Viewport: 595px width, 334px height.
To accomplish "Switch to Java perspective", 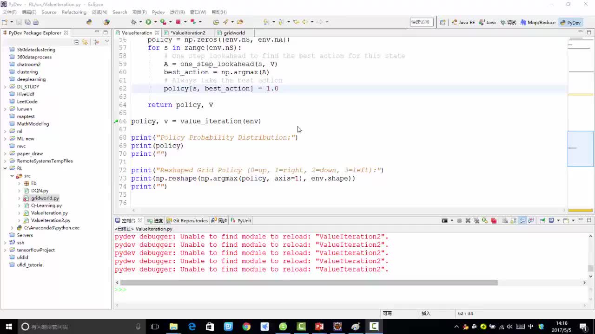I will tap(488, 22).
